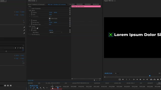This screenshot has width=161, height=90.
Task: Reset the Motion effect
Action: [70, 10]
